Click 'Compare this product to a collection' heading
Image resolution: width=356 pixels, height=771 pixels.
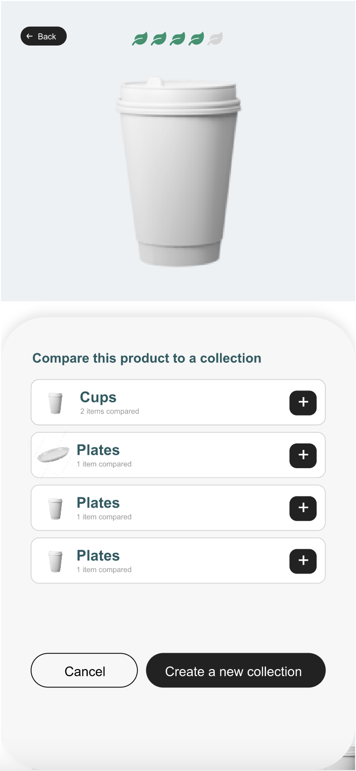[x=147, y=358]
